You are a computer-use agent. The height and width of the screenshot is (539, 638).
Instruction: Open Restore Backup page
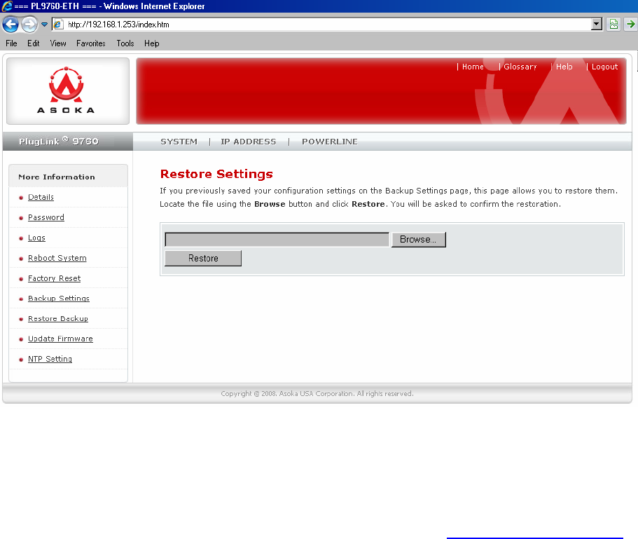click(58, 319)
